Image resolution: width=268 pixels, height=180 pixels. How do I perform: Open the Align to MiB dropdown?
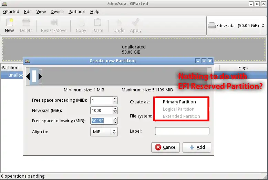pyautogui.click(x=104, y=132)
